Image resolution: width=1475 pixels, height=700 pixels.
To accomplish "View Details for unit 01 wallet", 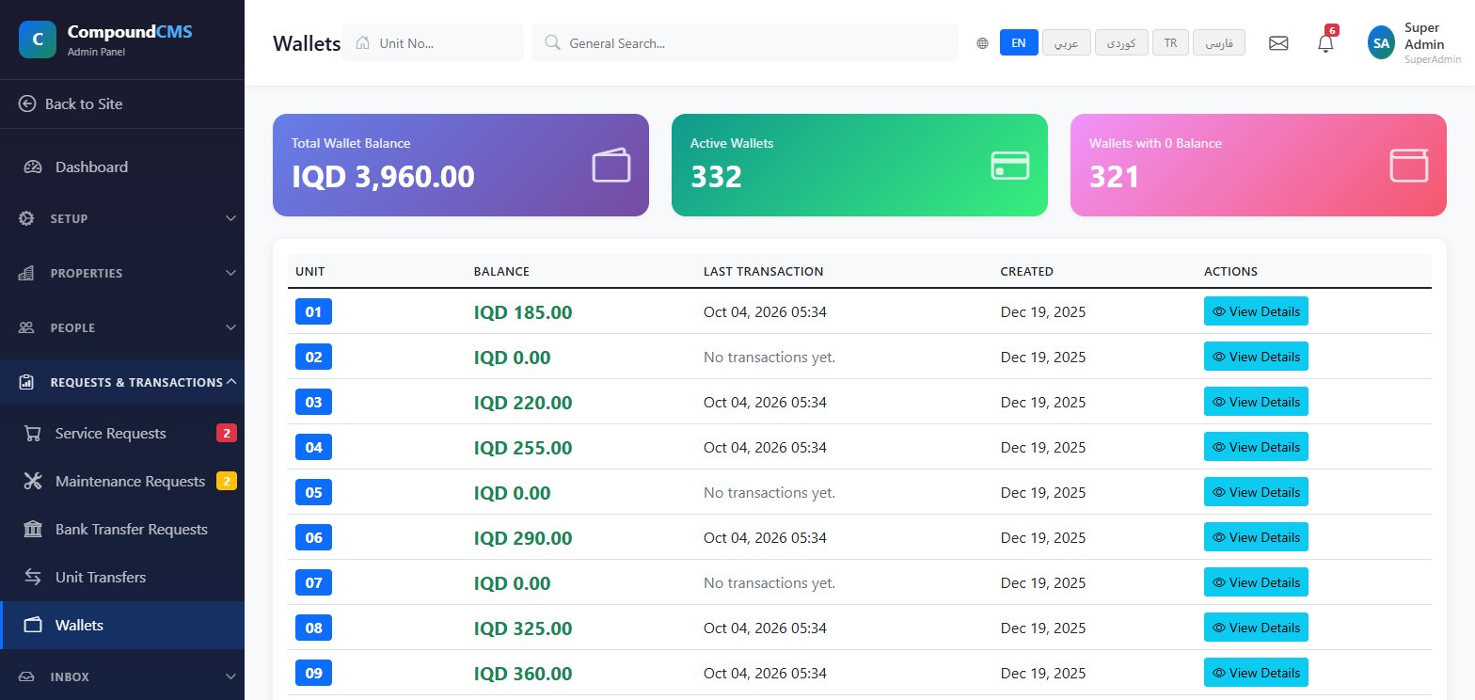I will [x=1256, y=311].
